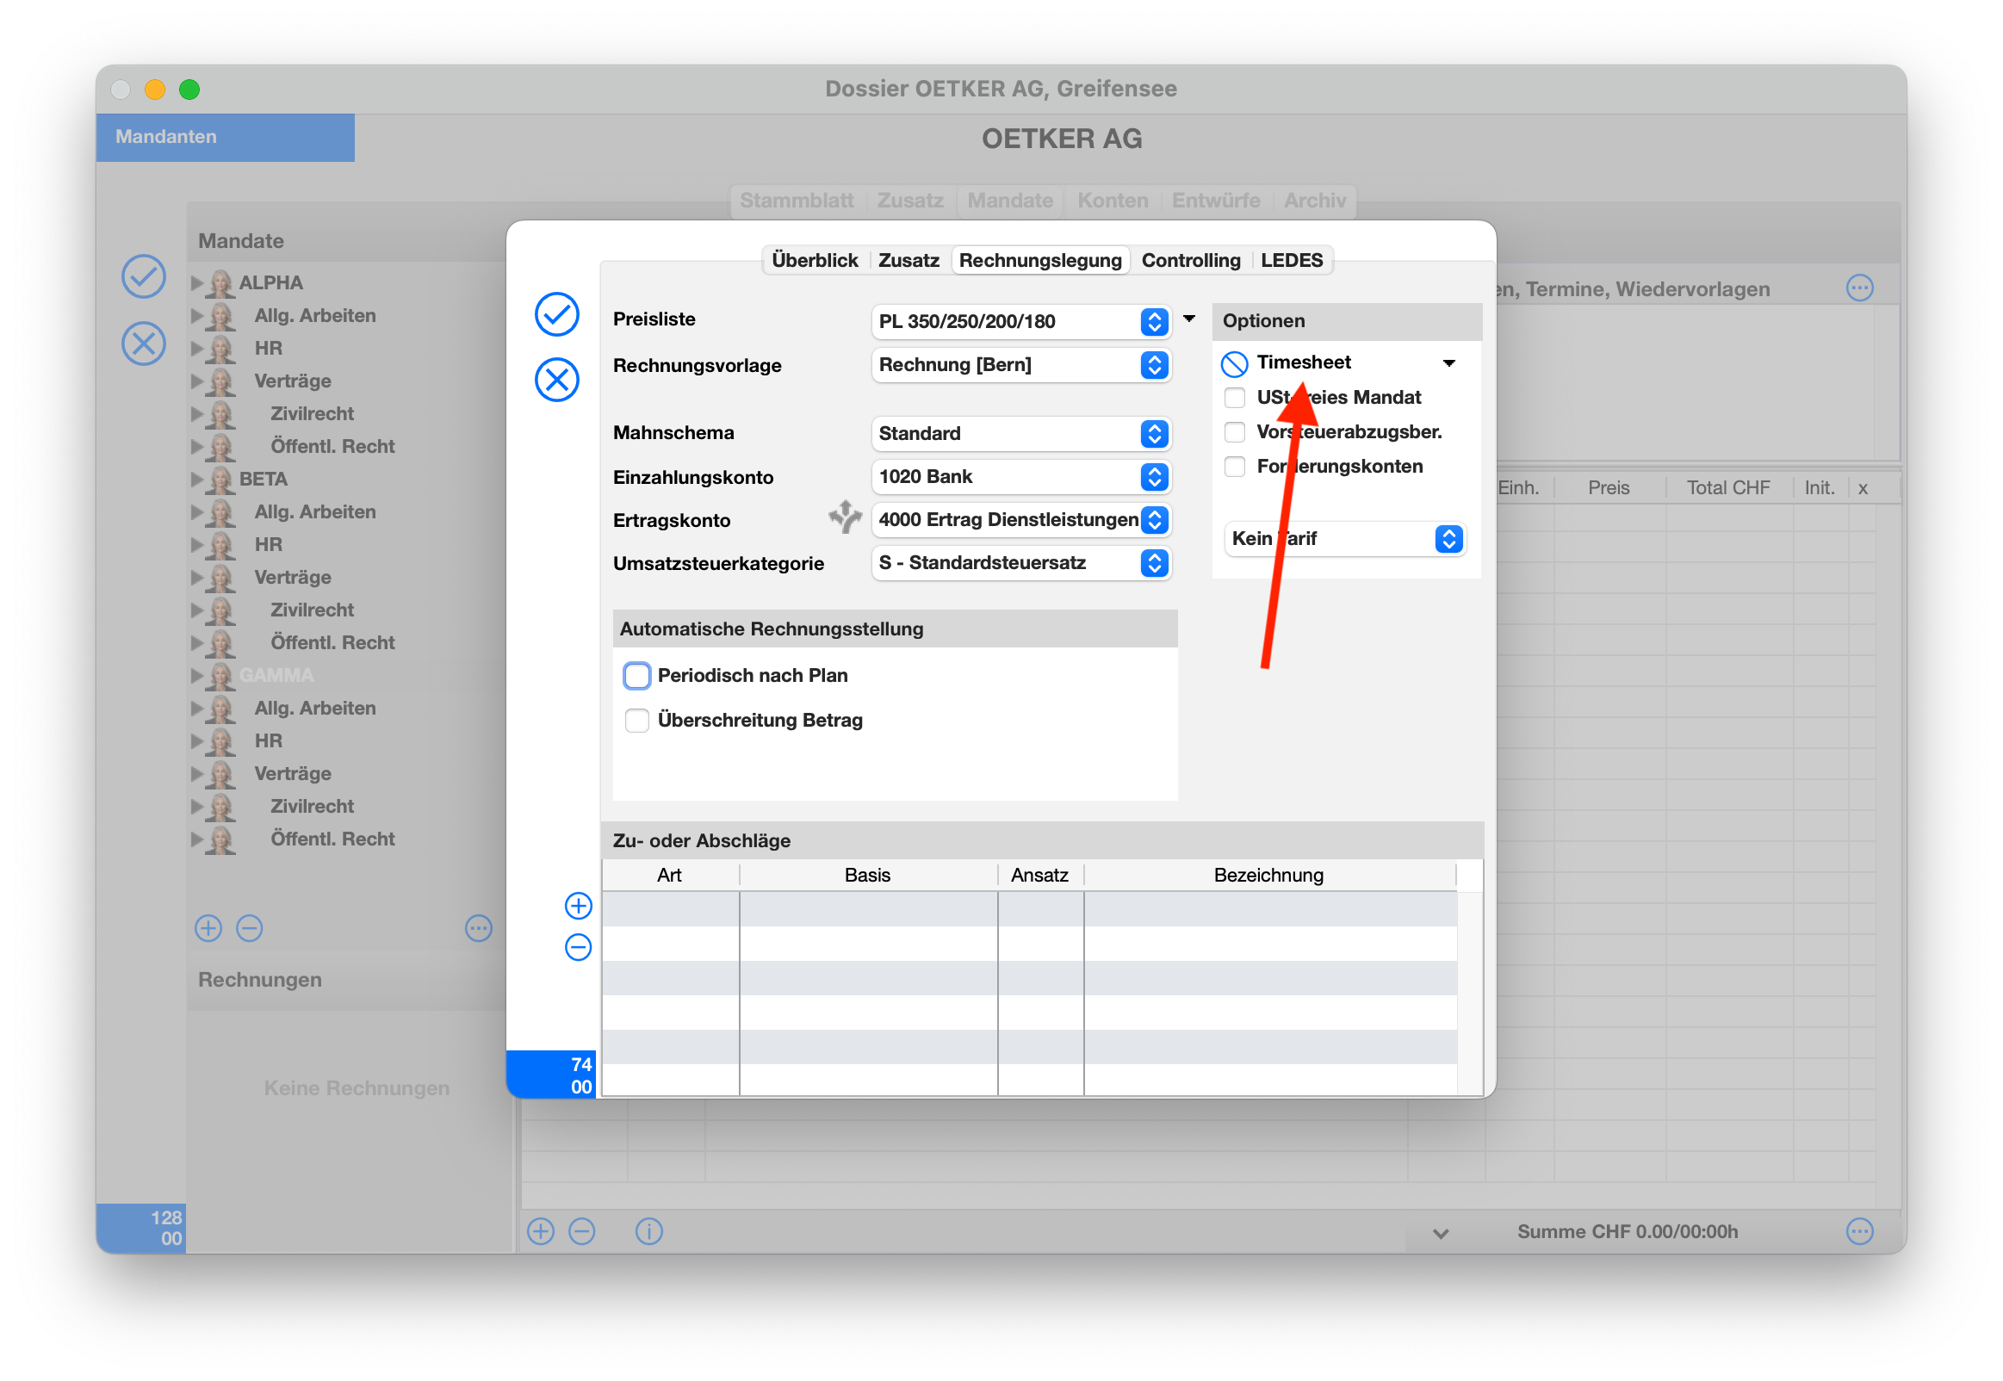Click the Ertragskonto split-arrows icon
This screenshot has height=1381, width=2003.
click(846, 517)
